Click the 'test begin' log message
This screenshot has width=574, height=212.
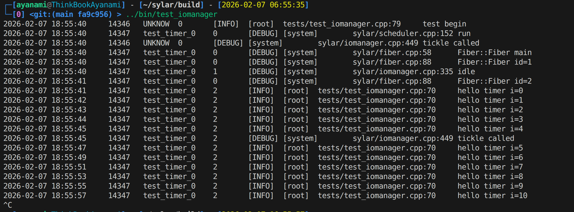[444, 24]
